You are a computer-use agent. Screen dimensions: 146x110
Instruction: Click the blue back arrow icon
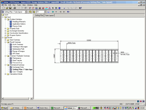pyautogui.click(x=53, y=12)
